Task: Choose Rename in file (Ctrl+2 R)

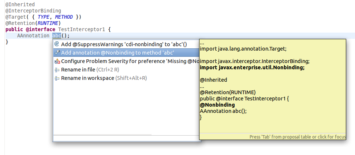Action: (90, 70)
